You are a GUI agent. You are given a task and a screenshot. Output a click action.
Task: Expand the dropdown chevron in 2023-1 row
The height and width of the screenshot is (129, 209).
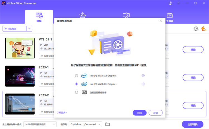[167, 84]
